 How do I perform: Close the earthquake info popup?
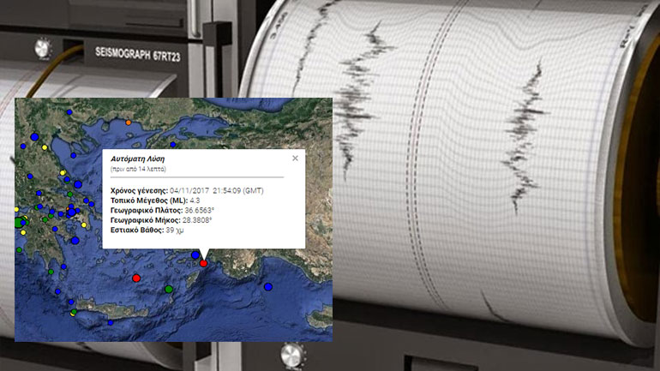click(x=295, y=158)
